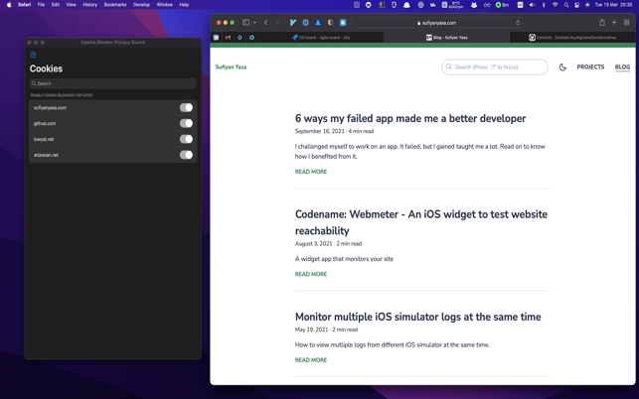Screen dimensions: 639x399
Task: Open the pinned Gmail tab
Action: [228, 38]
